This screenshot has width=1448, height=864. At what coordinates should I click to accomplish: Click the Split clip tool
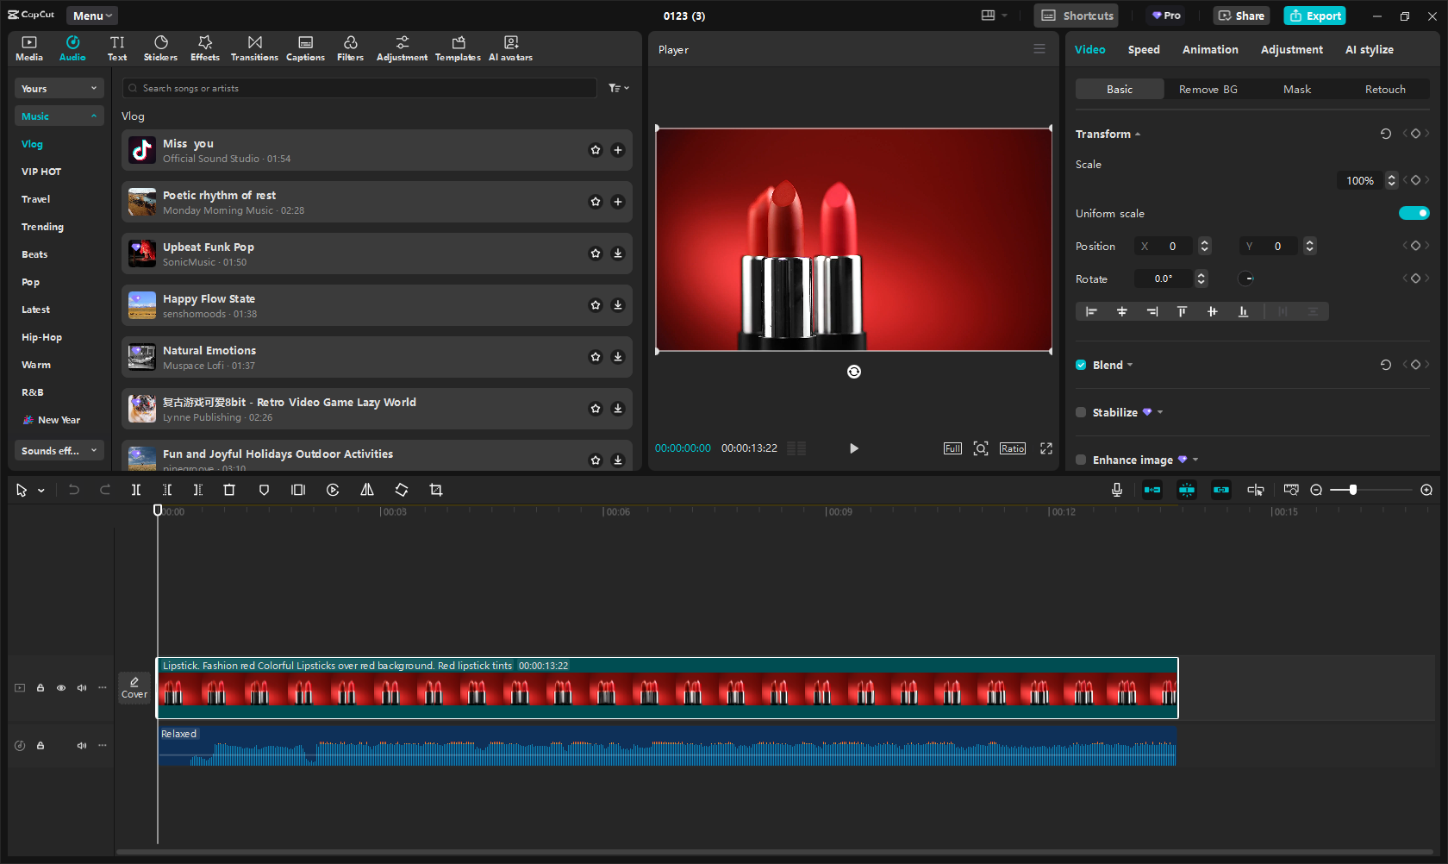[136, 490]
